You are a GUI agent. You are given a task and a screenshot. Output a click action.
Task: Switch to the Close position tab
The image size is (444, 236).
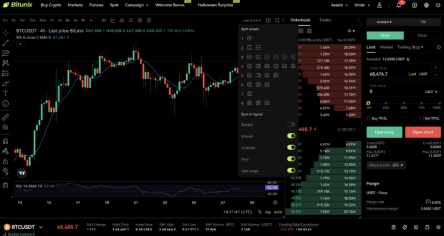tap(422, 35)
